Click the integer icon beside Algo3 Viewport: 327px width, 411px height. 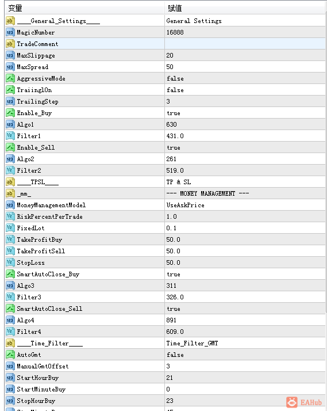[10, 286]
